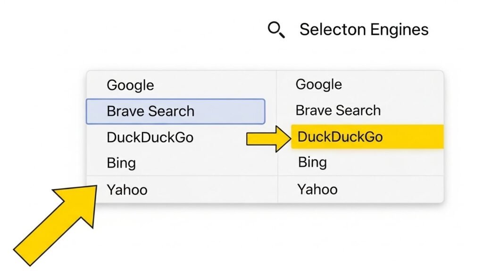Click the Bing entry in the right column
Viewport: 483px width, 271px height.
pyautogui.click(x=311, y=162)
